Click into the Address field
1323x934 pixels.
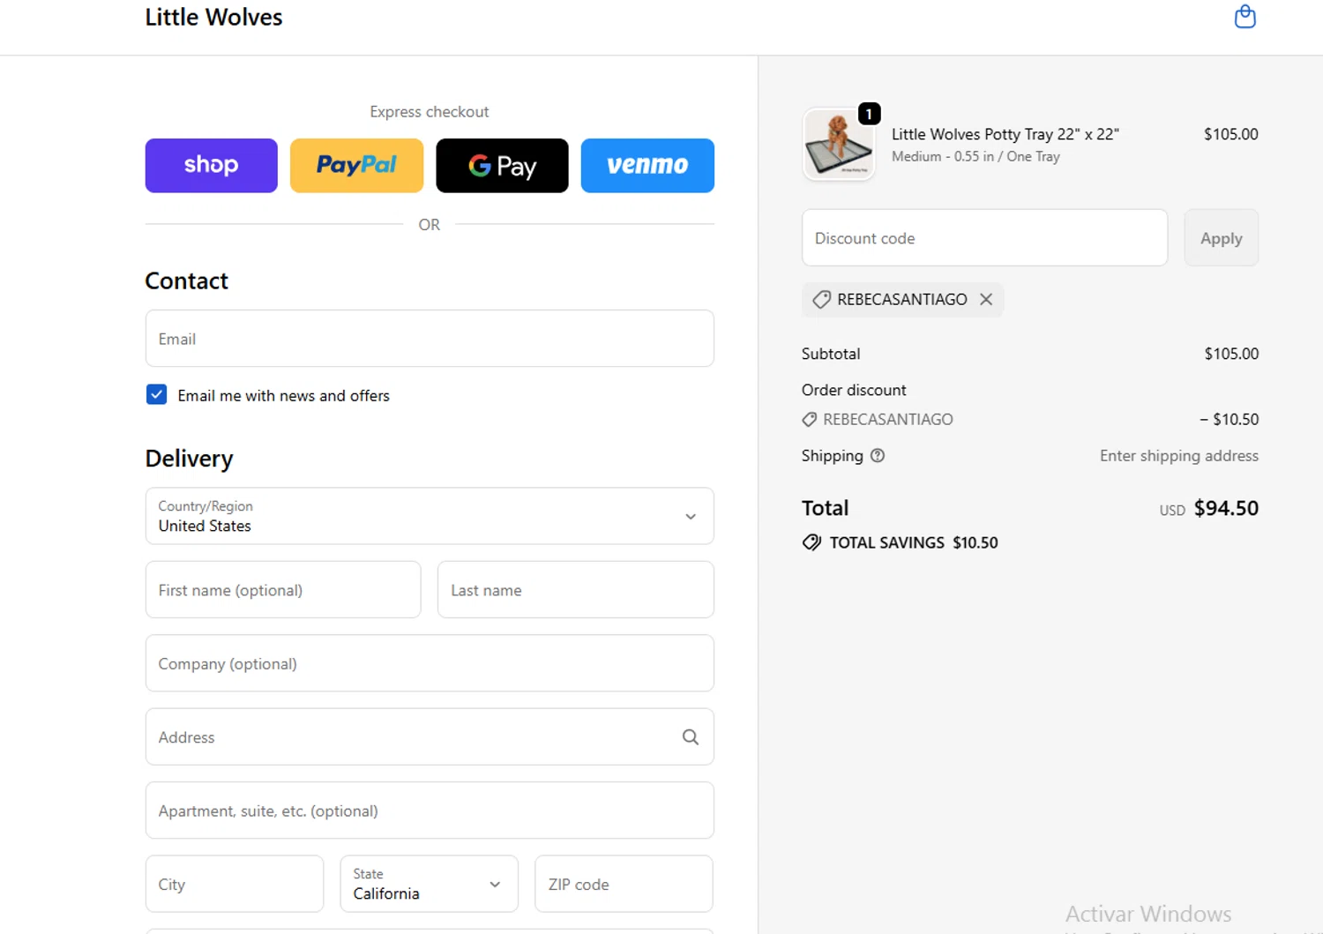[x=430, y=736]
